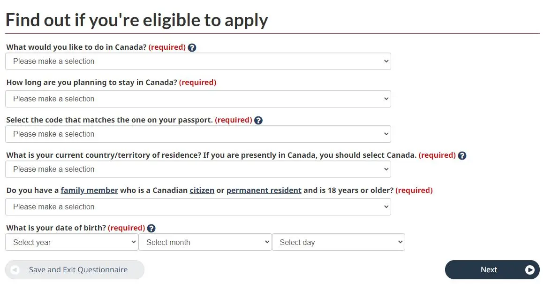The height and width of the screenshot is (284, 544).
Task: Open help icon for country of residence question
Action: (x=462, y=155)
